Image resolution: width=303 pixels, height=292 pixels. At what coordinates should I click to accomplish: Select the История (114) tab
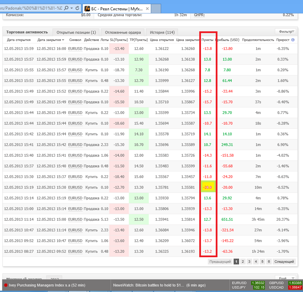pos(162,32)
